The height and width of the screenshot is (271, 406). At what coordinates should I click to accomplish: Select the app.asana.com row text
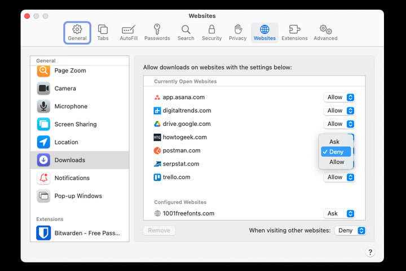click(184, 97)
